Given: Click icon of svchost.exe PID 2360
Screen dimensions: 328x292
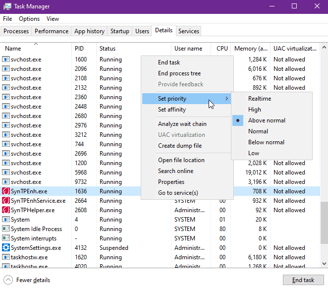Looking at the screenshot, I should point(6,97).
